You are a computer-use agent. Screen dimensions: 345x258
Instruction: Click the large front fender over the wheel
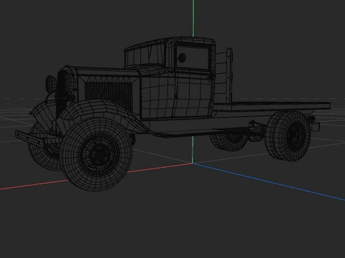[x=103, y=114]
